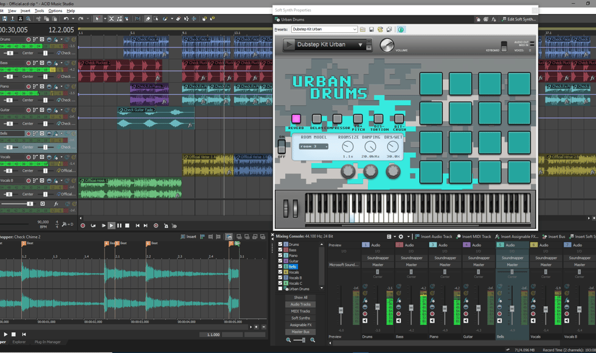Open the Tools menu

39,11
